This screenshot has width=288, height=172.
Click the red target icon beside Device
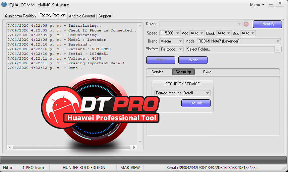click(x=246, y=24)
